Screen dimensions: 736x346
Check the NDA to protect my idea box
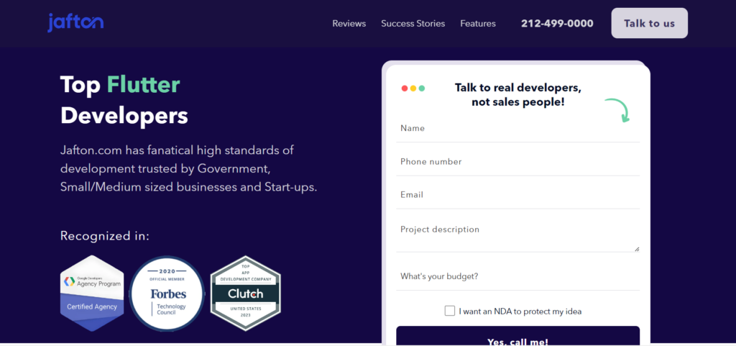[450, 311]
